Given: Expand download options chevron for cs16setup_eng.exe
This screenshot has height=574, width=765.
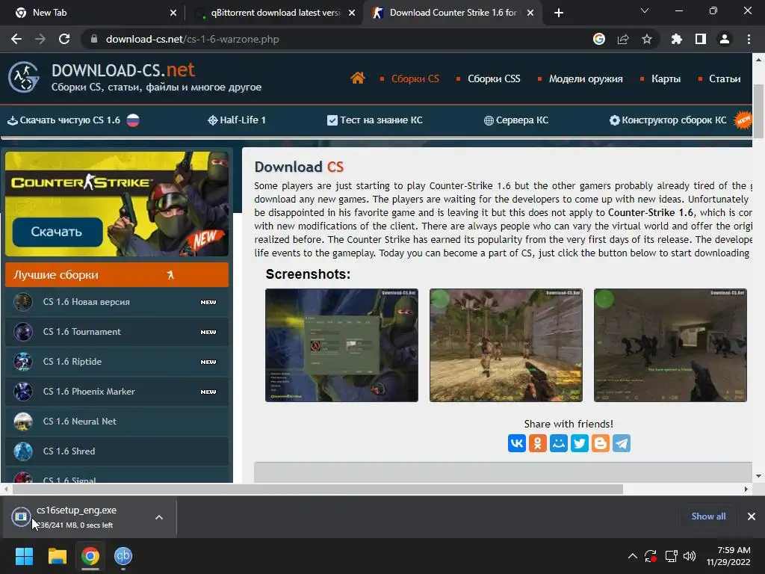Looking at the screenshot, I should 159,517.
